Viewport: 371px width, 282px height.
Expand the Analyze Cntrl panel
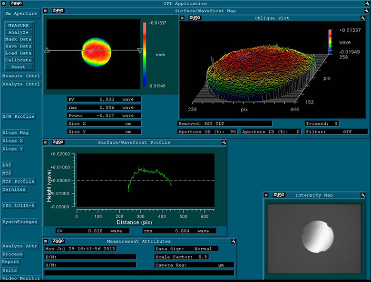21,84
